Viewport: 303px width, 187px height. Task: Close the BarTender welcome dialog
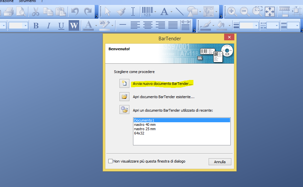(229, 37)
